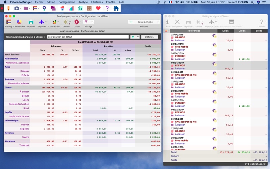Image resolution: width=270 pixels, height=169 pixels.
Task: Select the 09/04/2019 EDF GDF operation
Action: tap(215, 66)
